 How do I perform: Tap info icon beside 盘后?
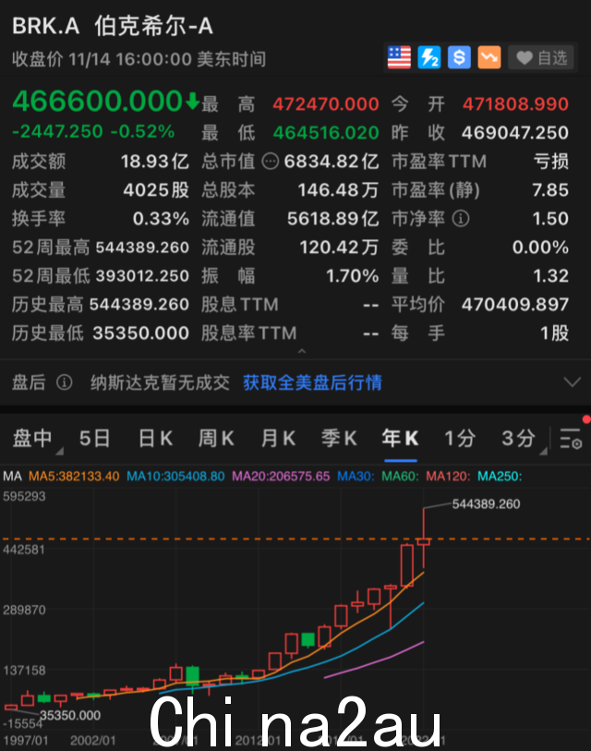point(64,382)
